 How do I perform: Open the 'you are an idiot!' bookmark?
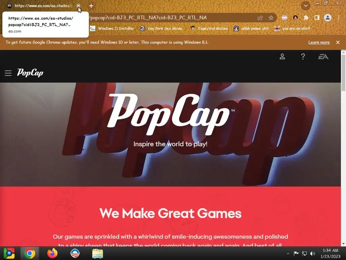pyautogui.click(x=292, y=28)
